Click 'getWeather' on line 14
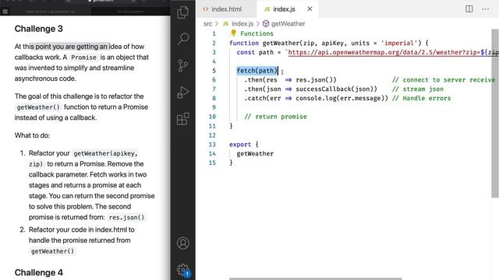The height and width of the screenshot is (280, 499). (255, 154)
